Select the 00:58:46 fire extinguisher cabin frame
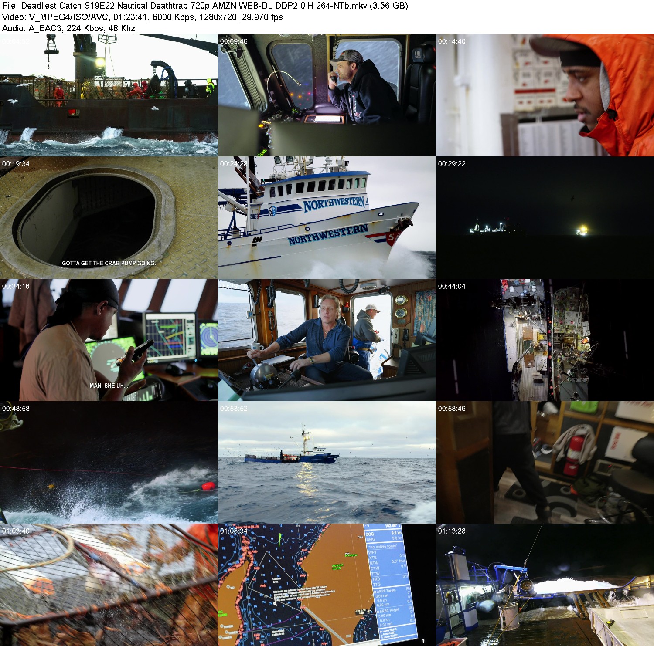The width and height of the screenshot is (654, 646). [545, 462]
